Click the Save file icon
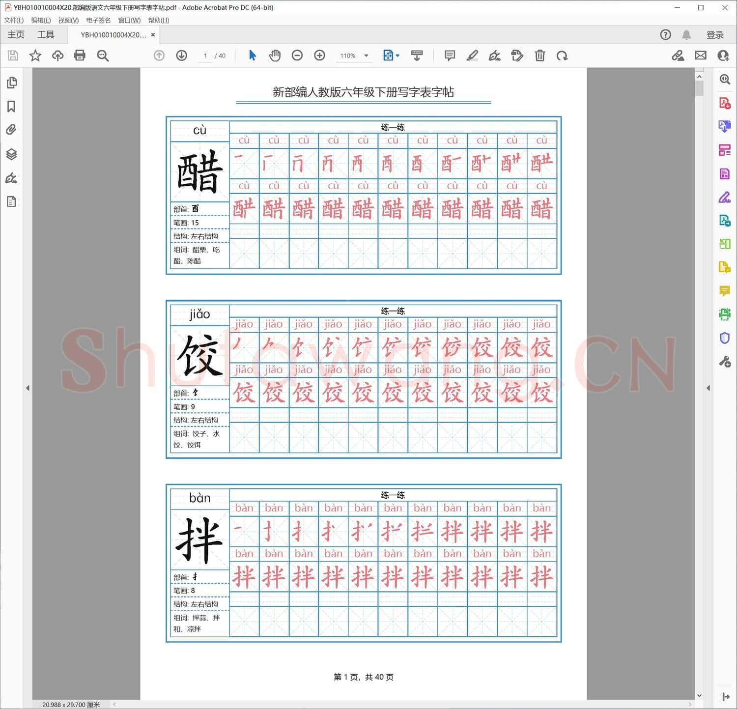Viewport: 737px width, 709px height. click(13, 56)
